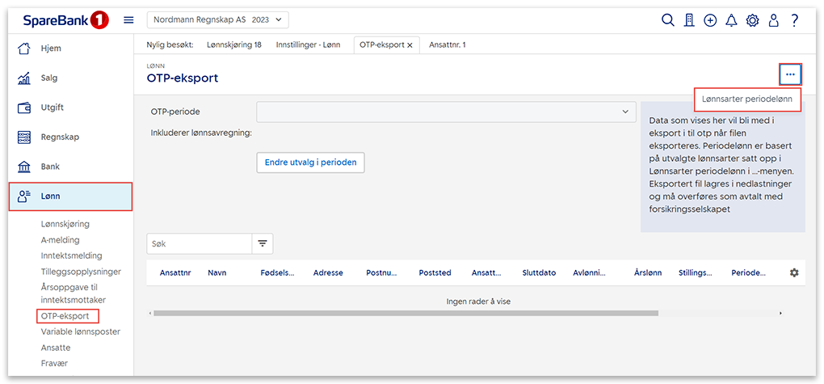Viewport: 824px width, 384px height.
Task: Open the user profile icon
Action: coord(773,20)
